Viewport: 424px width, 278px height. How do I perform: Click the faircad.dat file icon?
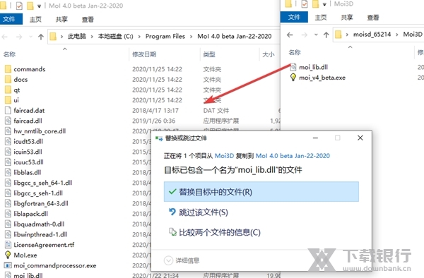point(8,110)
